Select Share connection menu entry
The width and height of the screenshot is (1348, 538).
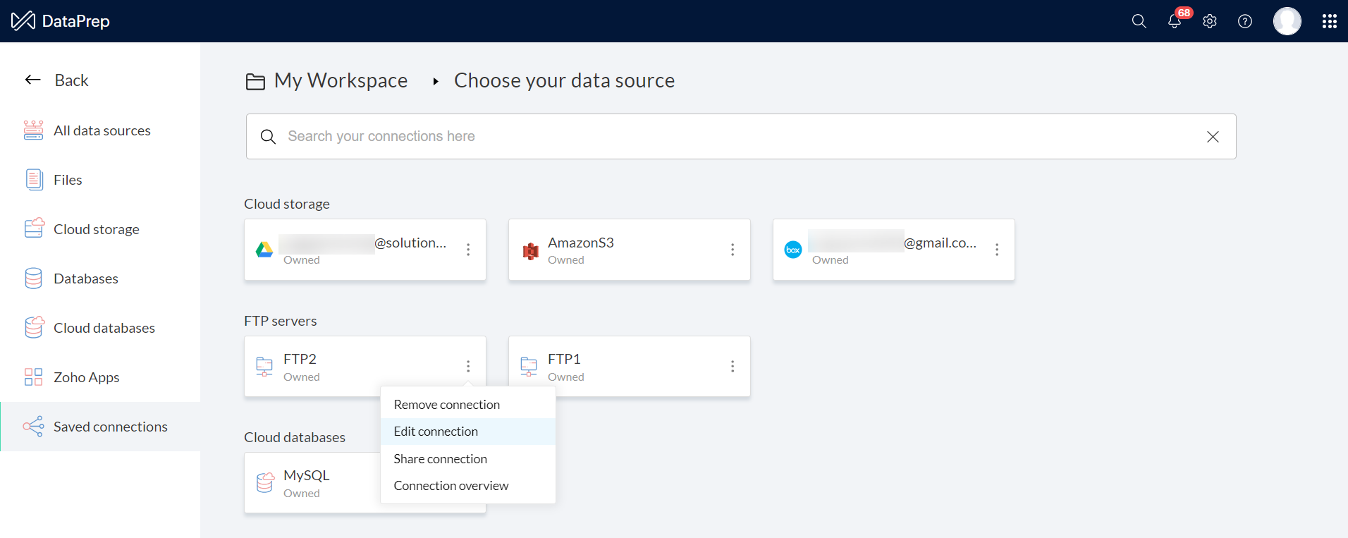440,459
